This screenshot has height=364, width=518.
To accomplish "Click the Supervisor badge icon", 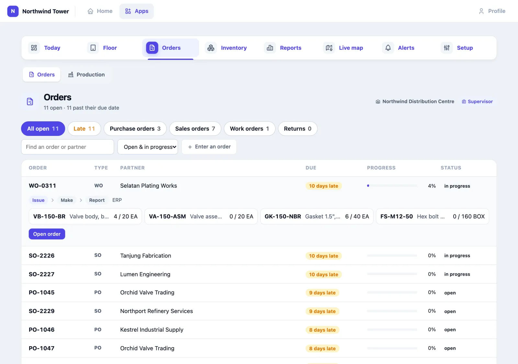I will click(464, 102).
